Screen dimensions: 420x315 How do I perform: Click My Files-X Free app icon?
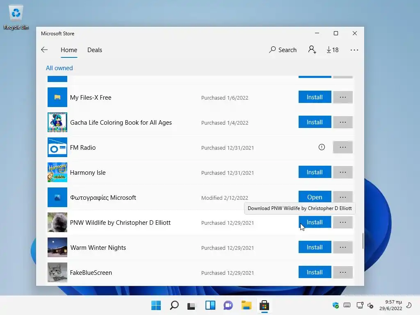[x=57, y=97]
